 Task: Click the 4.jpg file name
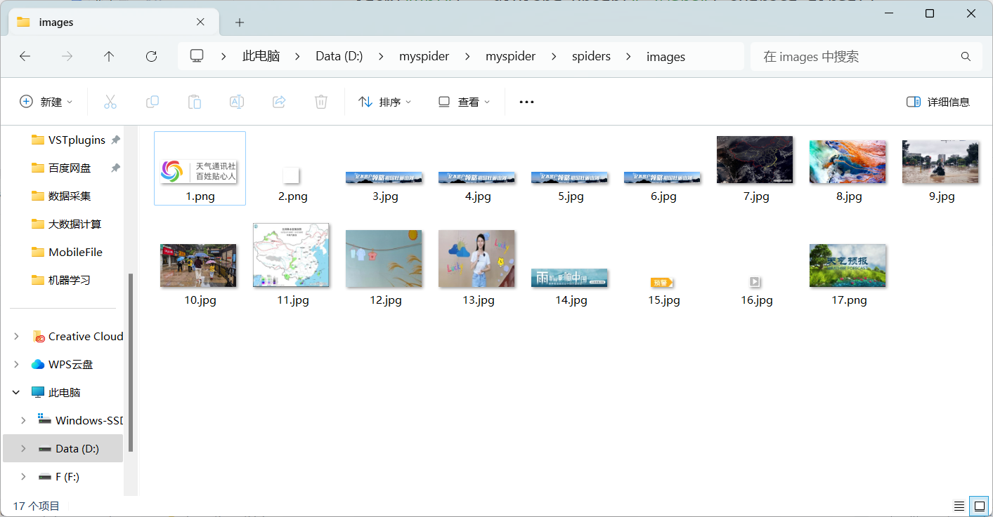pos(478,196)
